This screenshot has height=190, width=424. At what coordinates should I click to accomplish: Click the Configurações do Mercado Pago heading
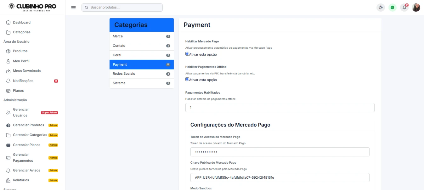pos(230,125)
